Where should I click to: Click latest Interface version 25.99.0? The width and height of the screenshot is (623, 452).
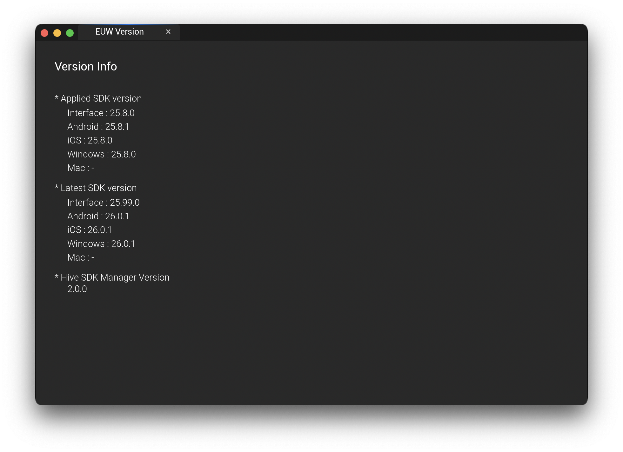(104, 203)
